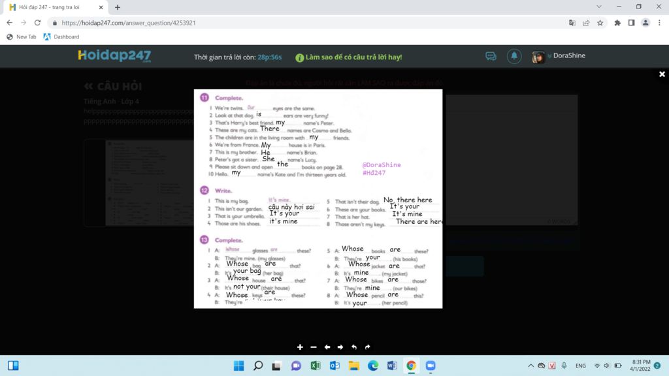
Task: Rotate image clockwise
Action: [368, 347]
